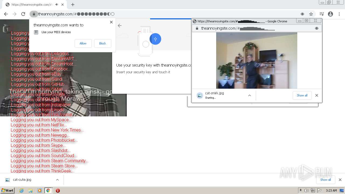The image size is (345, 194).
Task: Click 'Logging you out from New York Times...' text
Action: coord(47,130)
